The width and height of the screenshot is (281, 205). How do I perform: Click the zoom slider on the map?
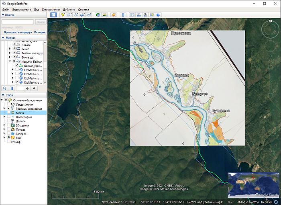pyautogui.click(x=270, y=77)
